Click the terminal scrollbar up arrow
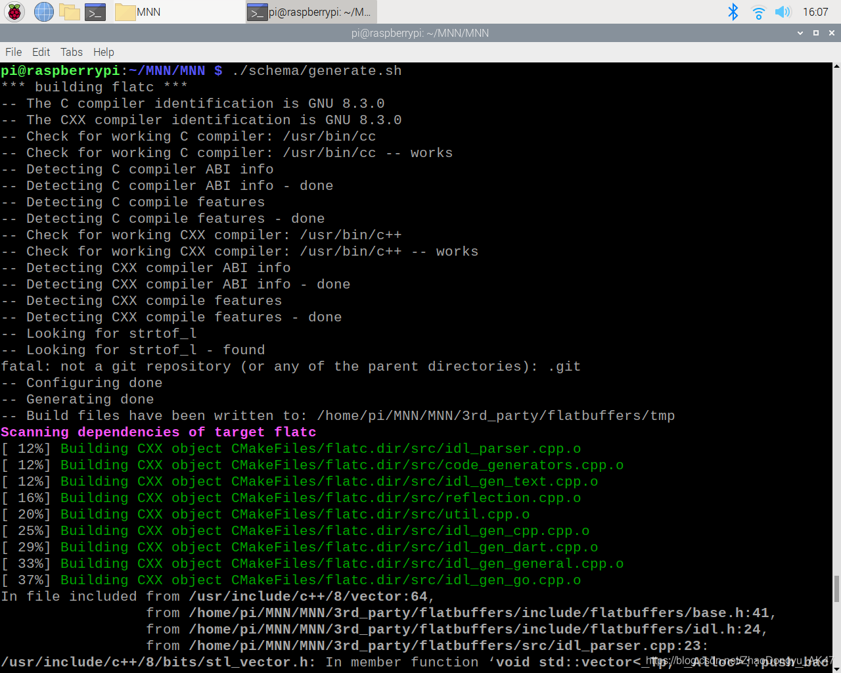 tap(836, 66)
